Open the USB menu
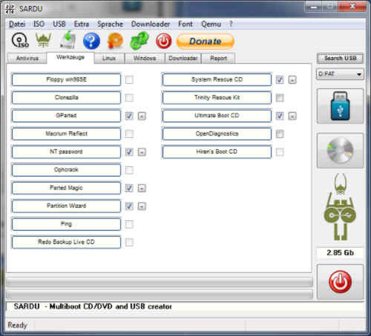Image resolution: width=371 pixels, height=336 pixels. click(x=59, y=24)
